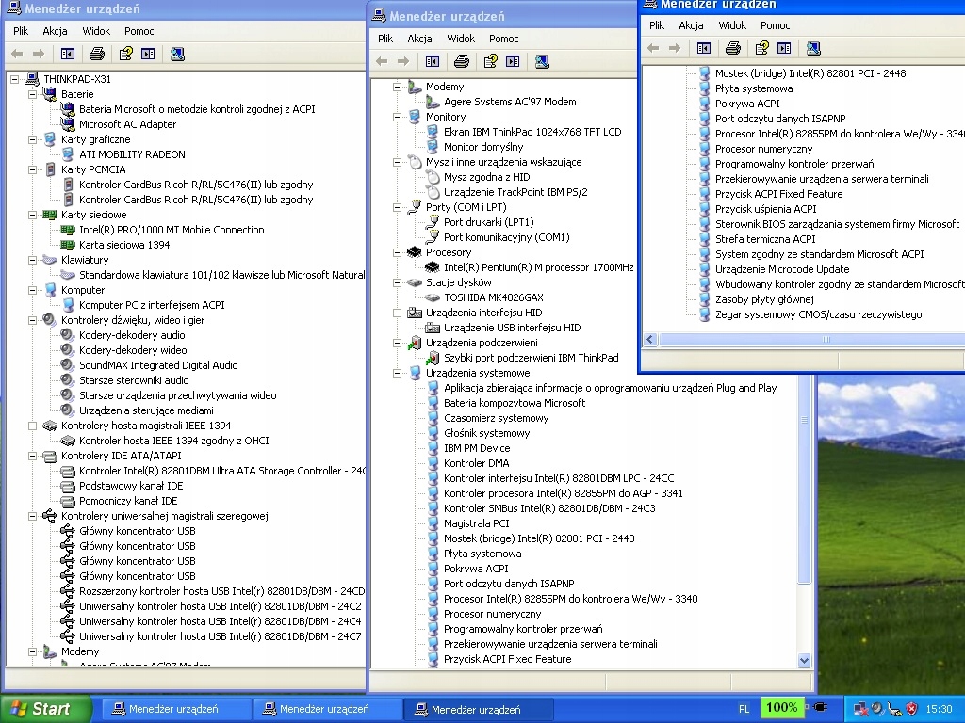The height and width of the screenshot is (723, 965).
Task: Select 'Ekran IBM ThinkPad 1024x768 TFT LCD'
Action: (x=532, y=132)
